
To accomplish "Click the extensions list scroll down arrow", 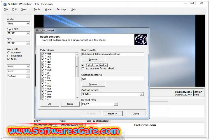I will coord(77,98).
